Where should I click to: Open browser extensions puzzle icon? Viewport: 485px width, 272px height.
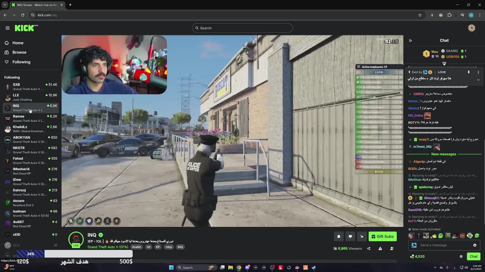449,15
